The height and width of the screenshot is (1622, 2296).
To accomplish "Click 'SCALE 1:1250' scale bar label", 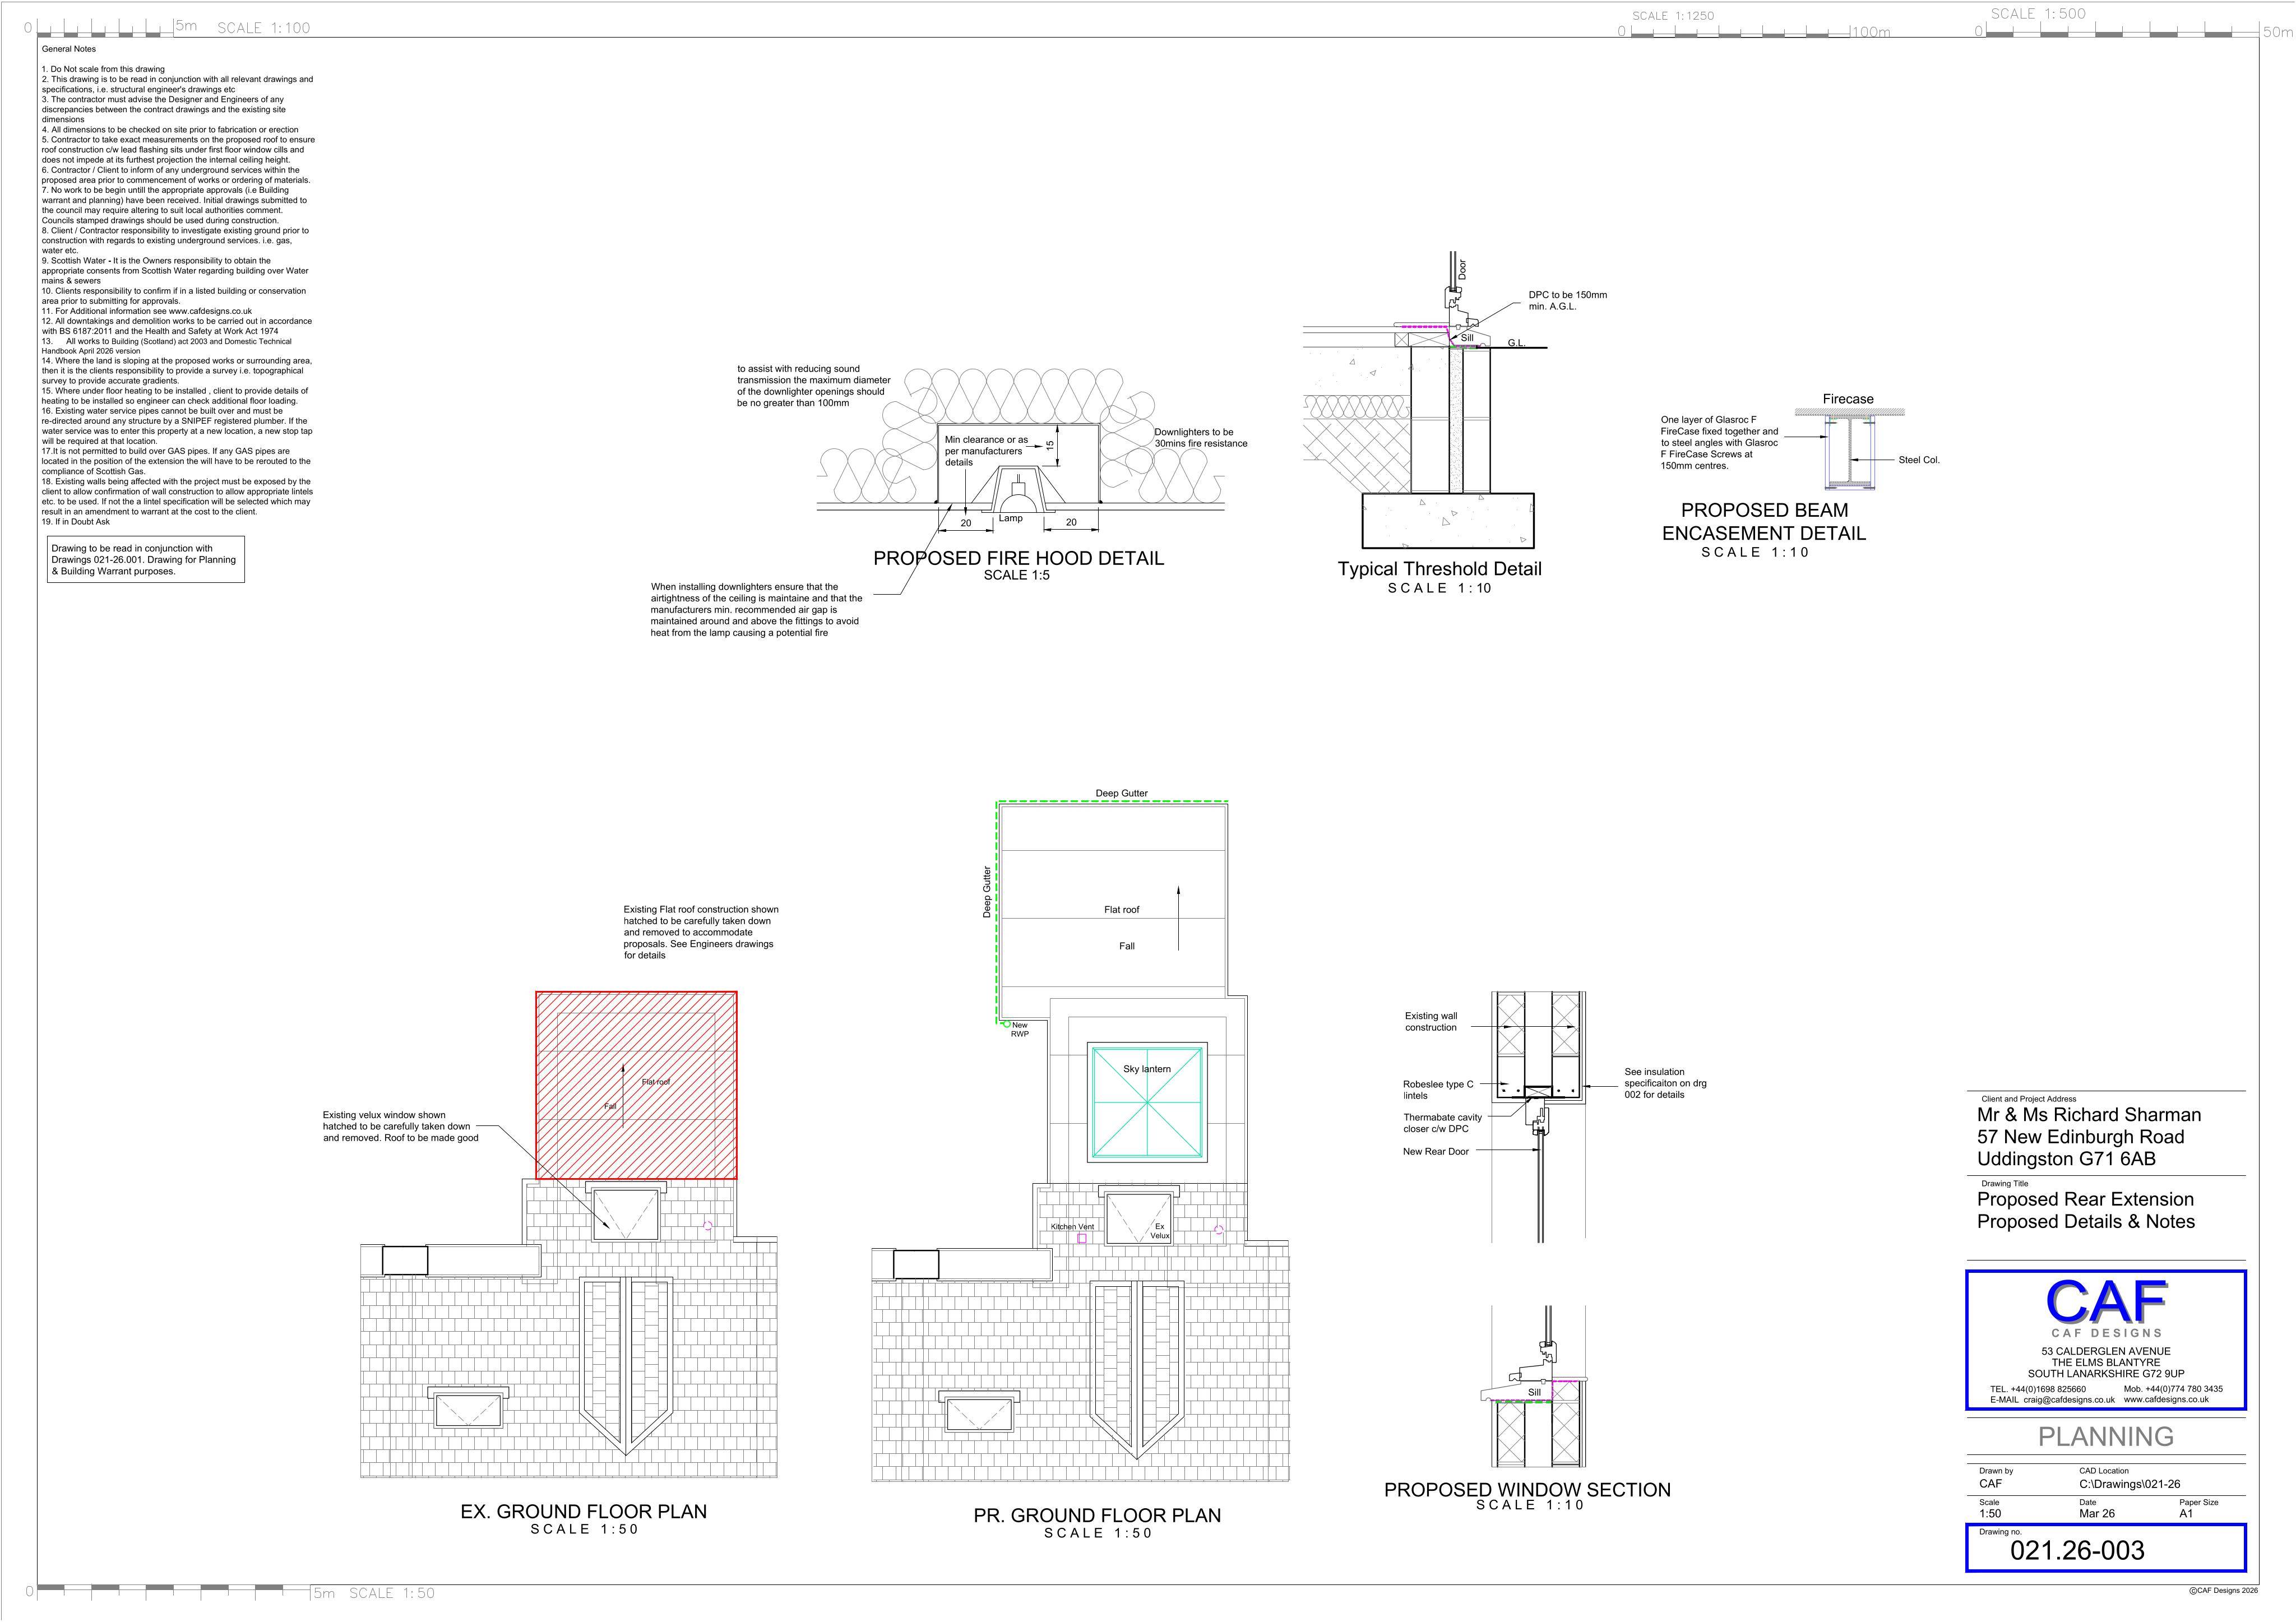I will (x=1672, y=16).
